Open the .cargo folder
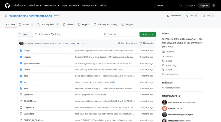This screenshot has height=122, width=221. click(x=27, y=50)
